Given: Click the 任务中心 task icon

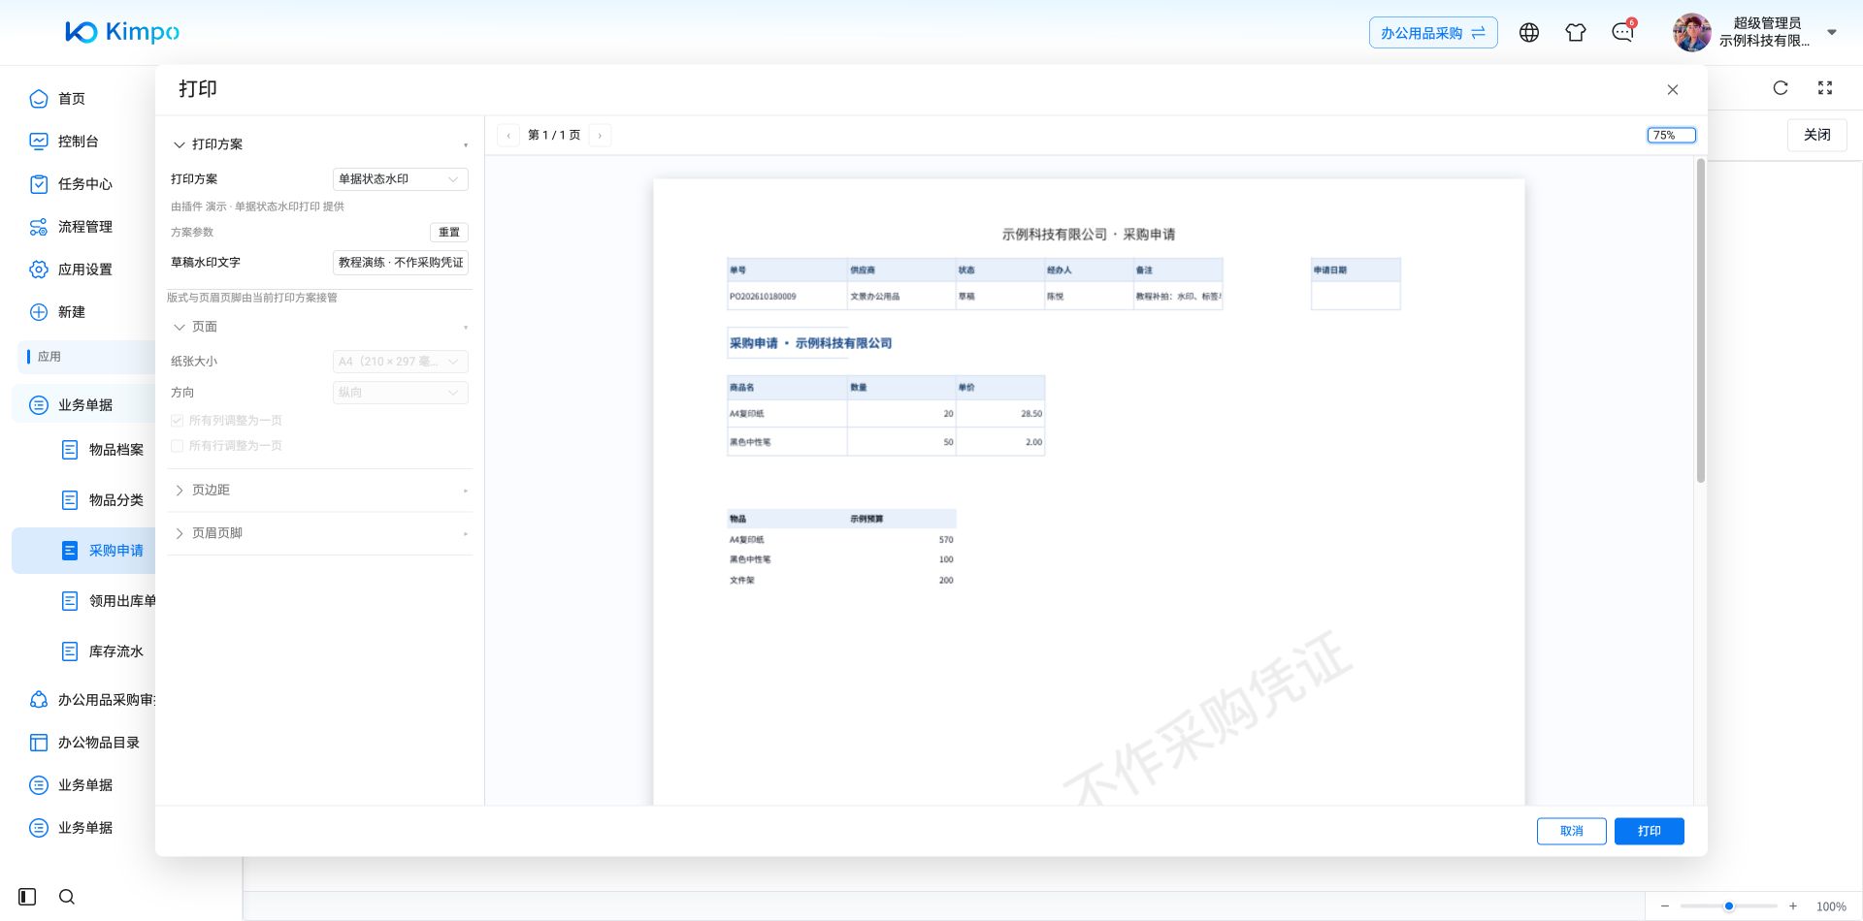Looking at the screenshot, I should coord(39,184).
